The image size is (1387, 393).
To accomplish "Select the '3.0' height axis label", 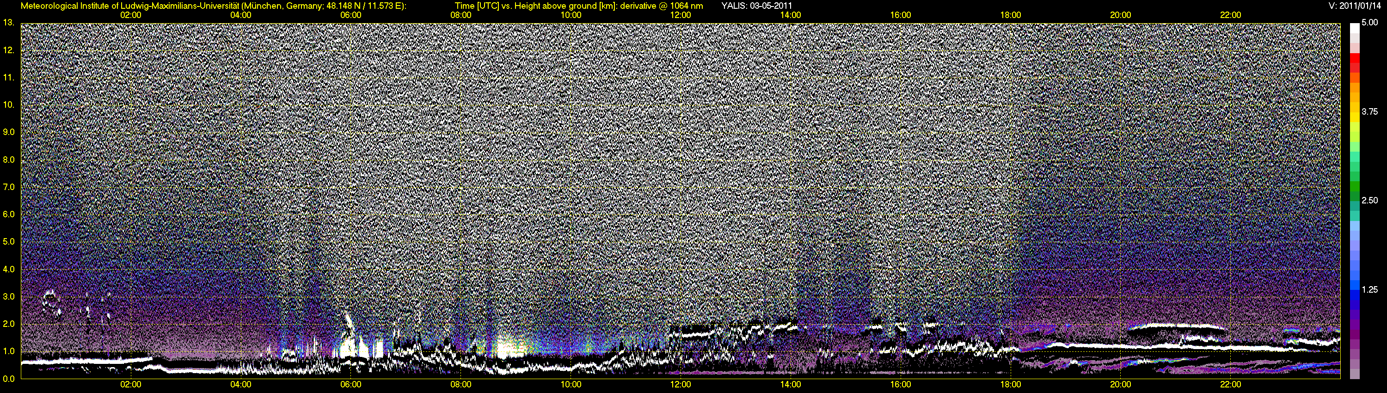I will point(9,297).
